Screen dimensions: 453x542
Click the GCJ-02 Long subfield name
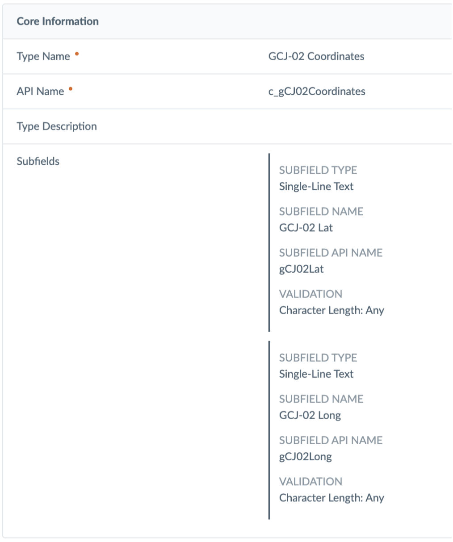point(310,415)
